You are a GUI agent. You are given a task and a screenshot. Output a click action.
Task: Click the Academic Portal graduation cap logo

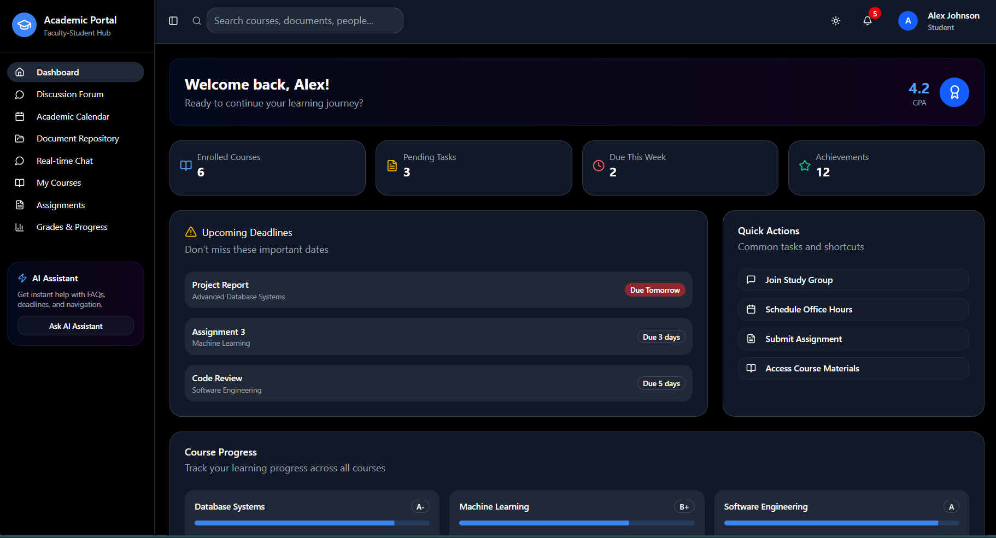24,25
